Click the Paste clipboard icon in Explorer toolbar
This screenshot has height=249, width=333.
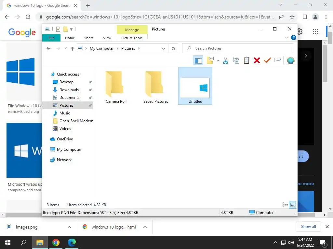[x=246, y=60]
